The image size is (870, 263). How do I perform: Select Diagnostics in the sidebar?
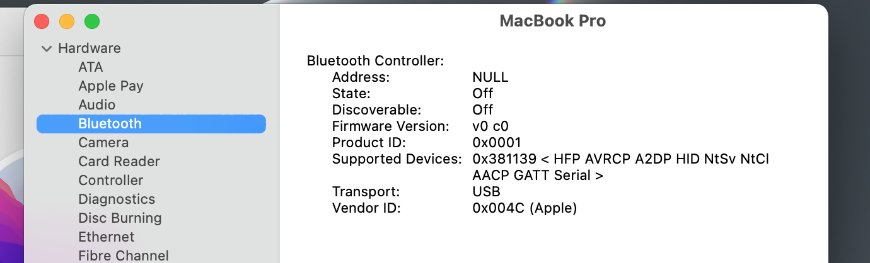(116, 199)
